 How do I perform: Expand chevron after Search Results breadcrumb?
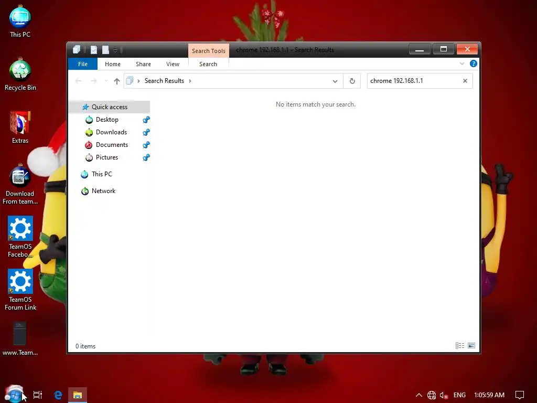click(x=190, y=81)
